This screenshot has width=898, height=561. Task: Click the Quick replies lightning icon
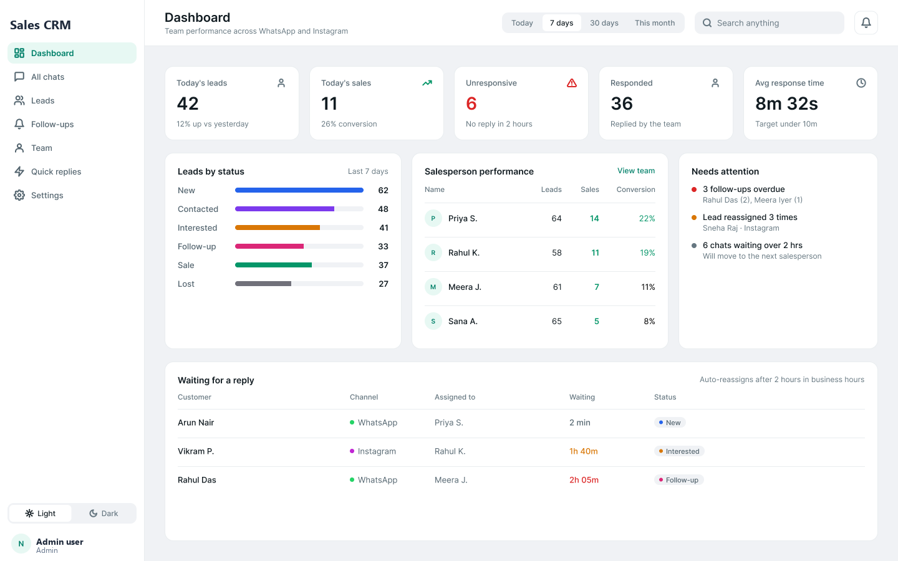pos(19,171)
